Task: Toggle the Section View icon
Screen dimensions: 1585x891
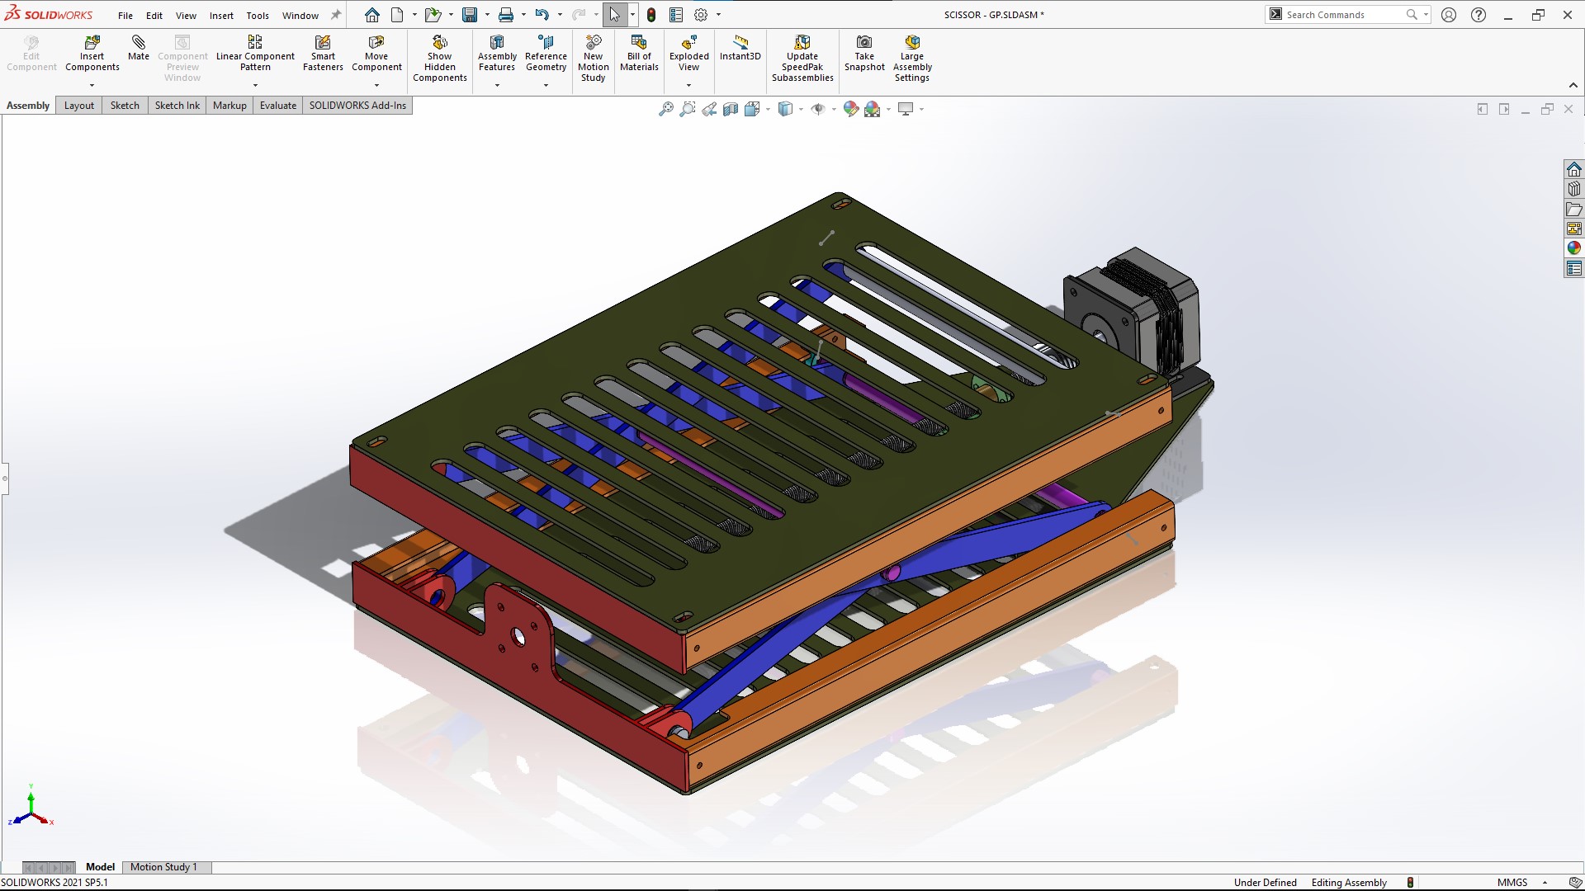Action: (731, 109)
